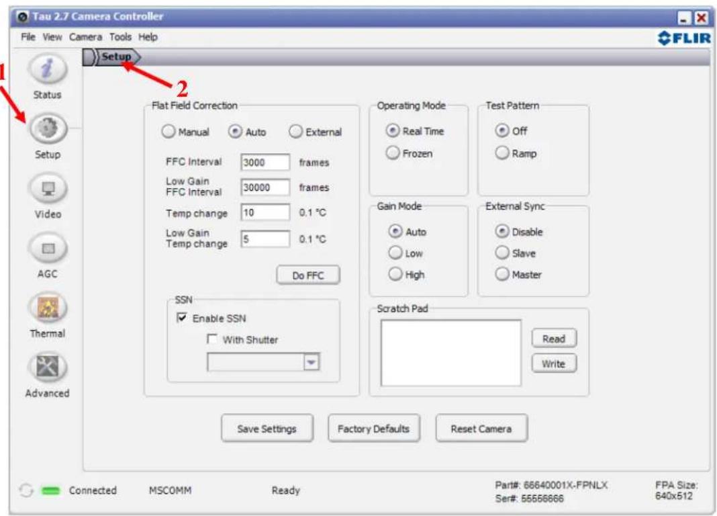The image size is (717, 516).
Task: Check the With Shutter option
Action: point(211,339)
